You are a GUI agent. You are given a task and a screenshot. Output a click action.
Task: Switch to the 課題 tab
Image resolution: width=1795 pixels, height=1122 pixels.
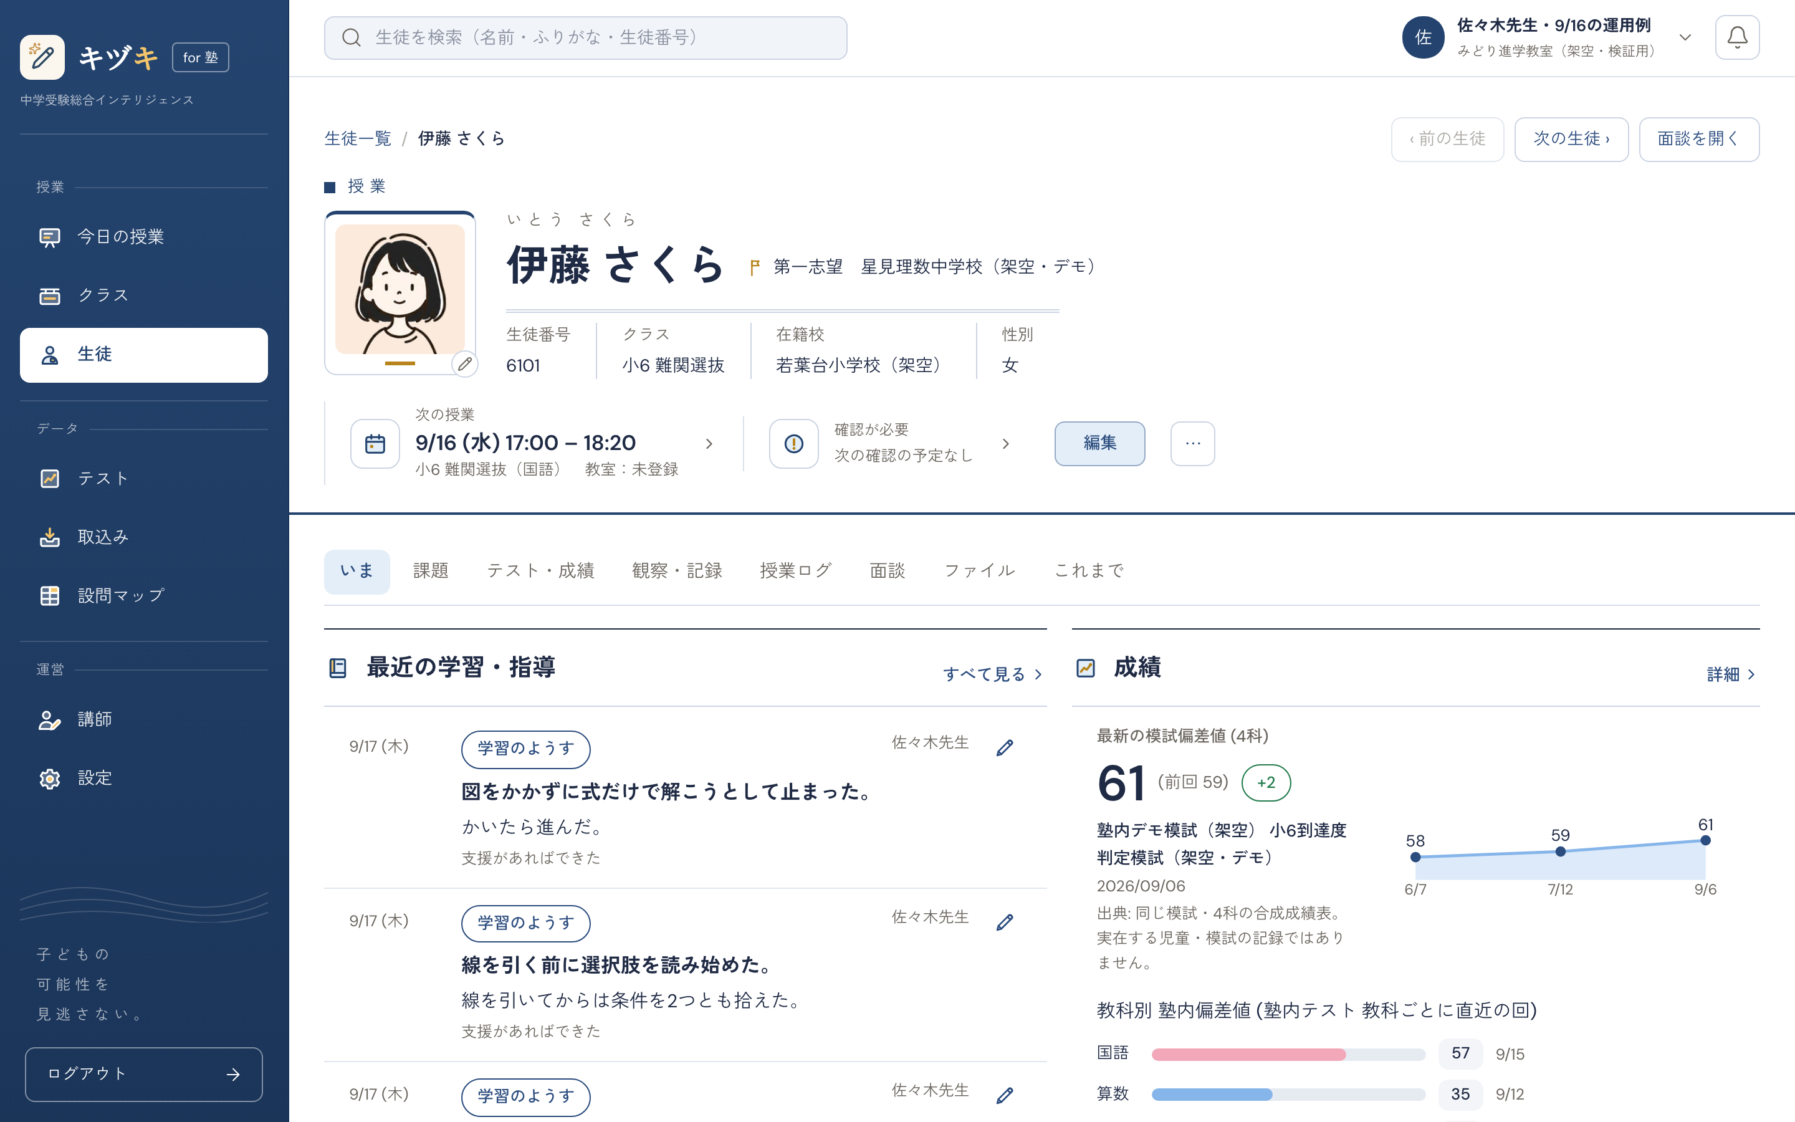tap(430, 570)
